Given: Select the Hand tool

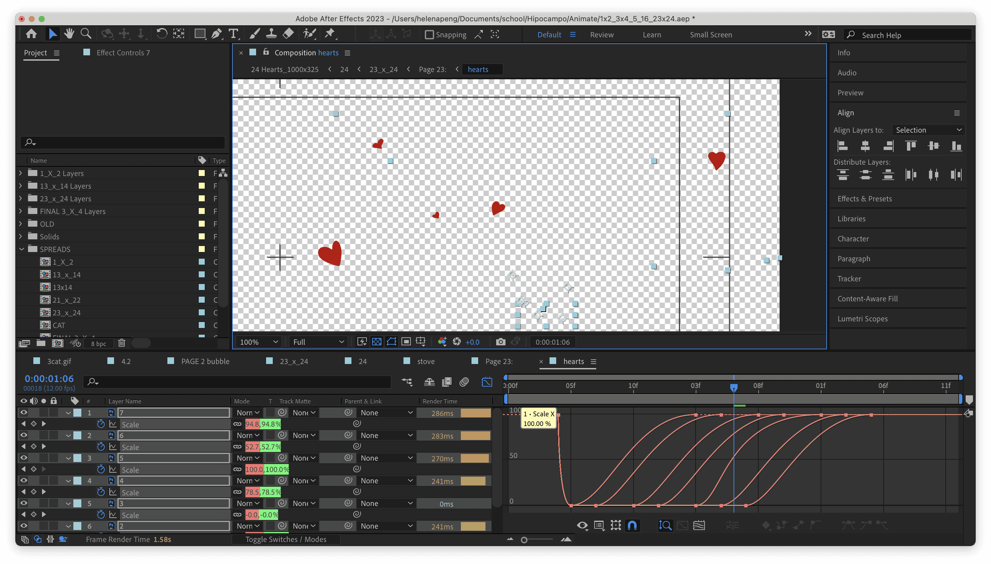Looking at the screenshot, I should (x=69, y=34).
